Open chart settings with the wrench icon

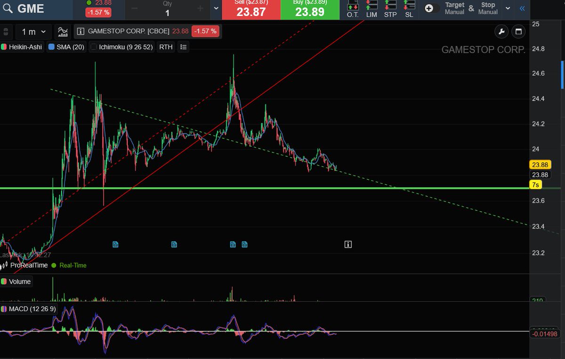pyautogui.click(x=502, y=32)
